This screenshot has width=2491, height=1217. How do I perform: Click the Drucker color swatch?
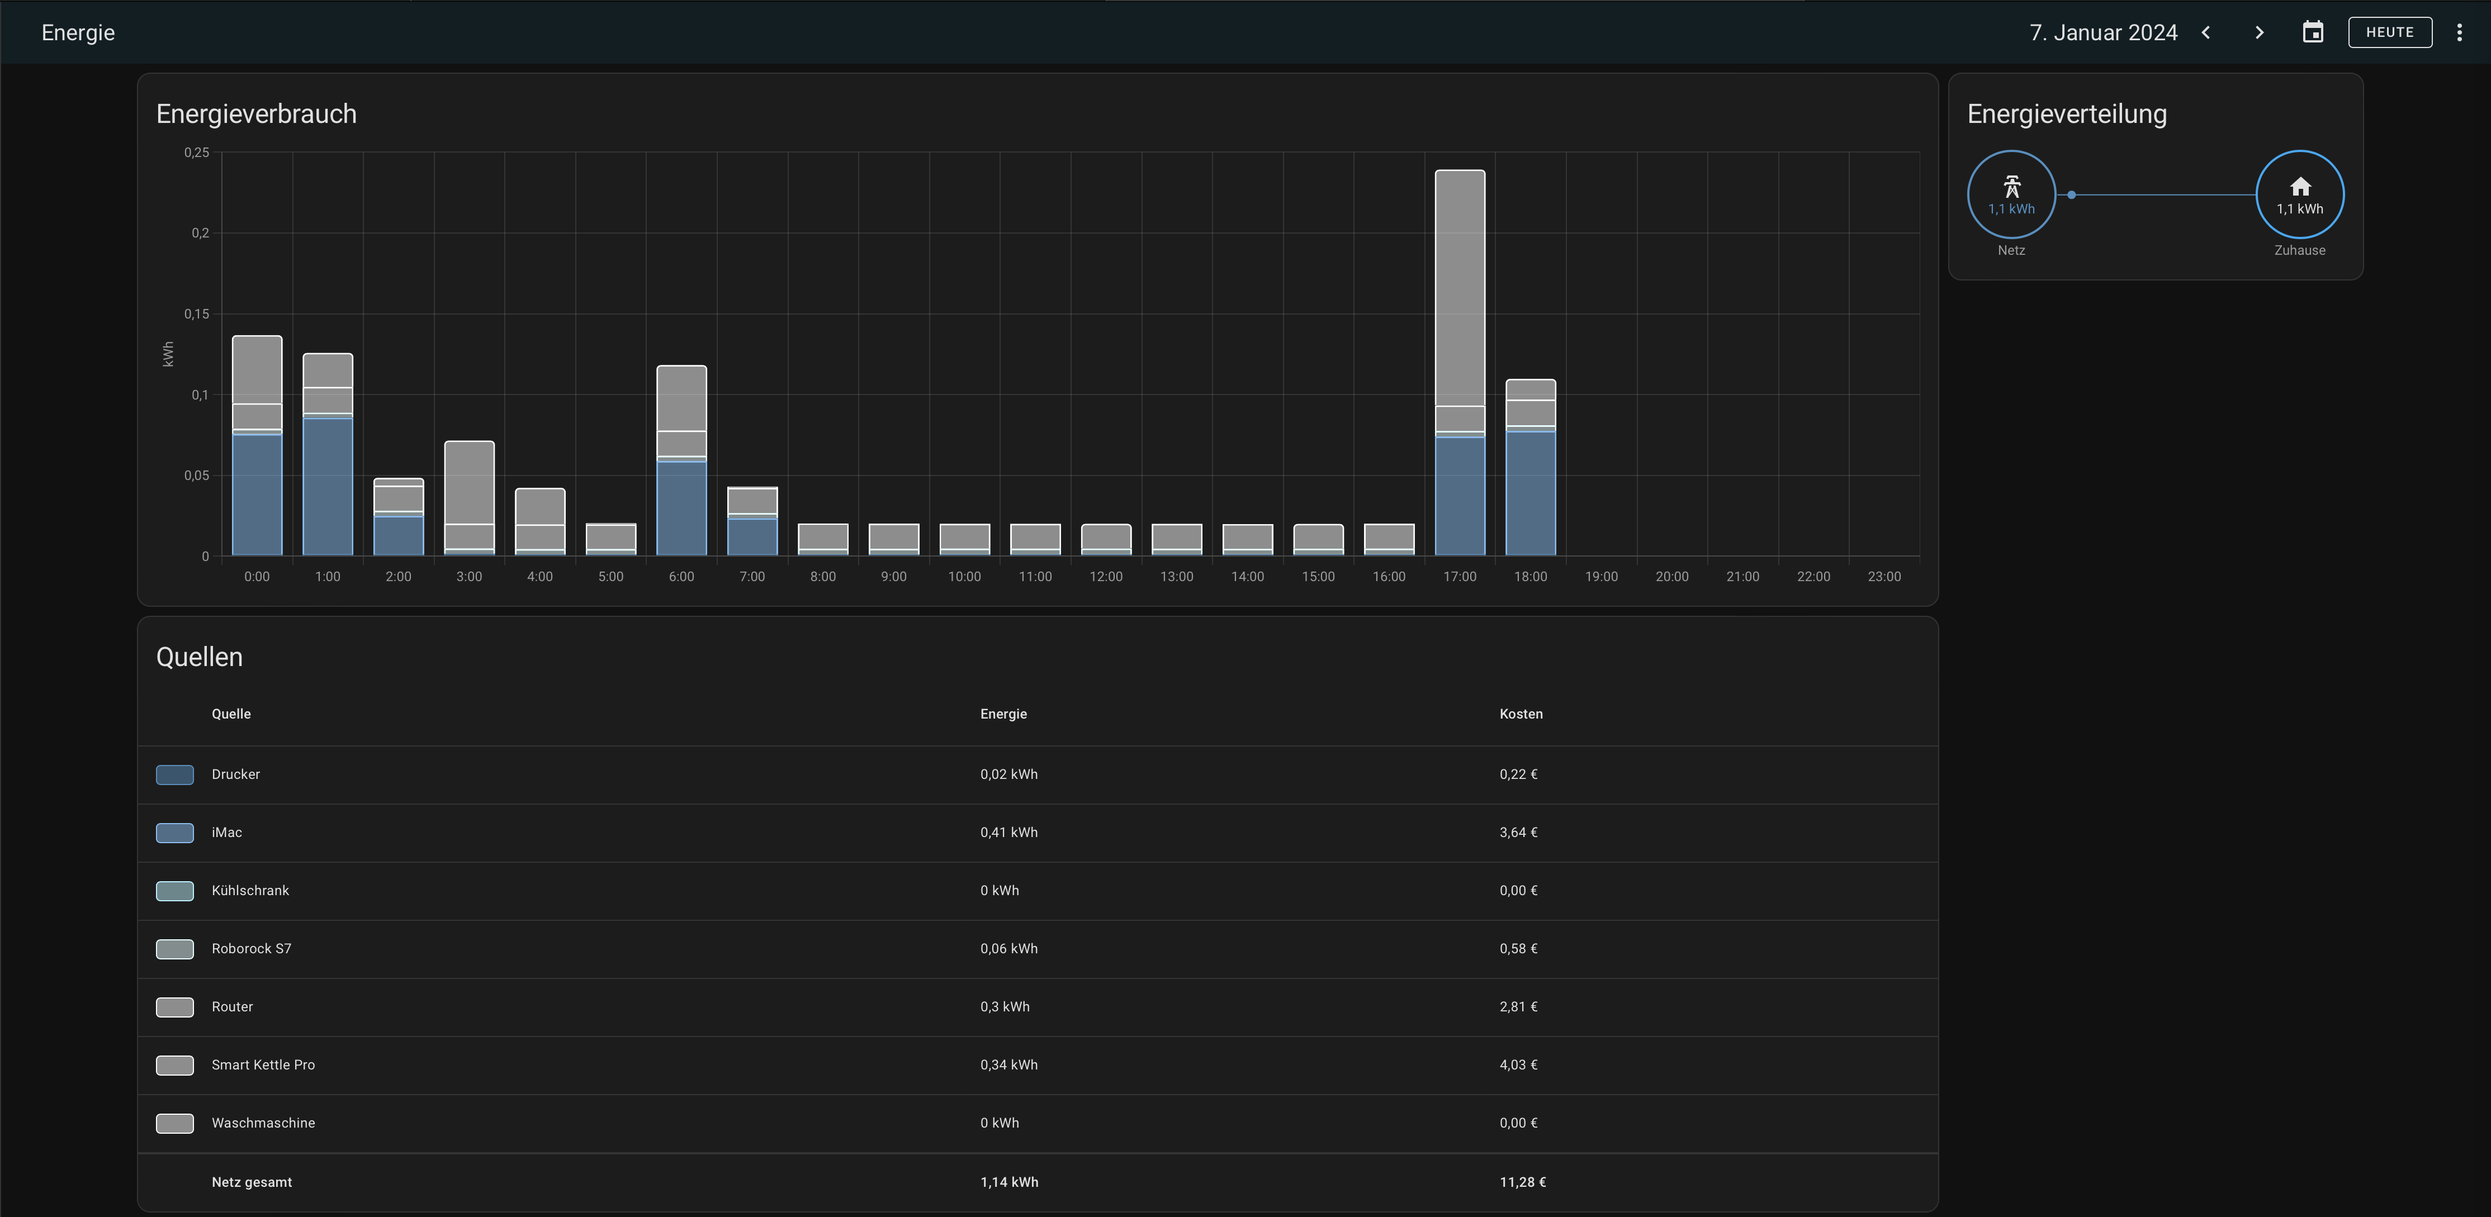[175, 774]
